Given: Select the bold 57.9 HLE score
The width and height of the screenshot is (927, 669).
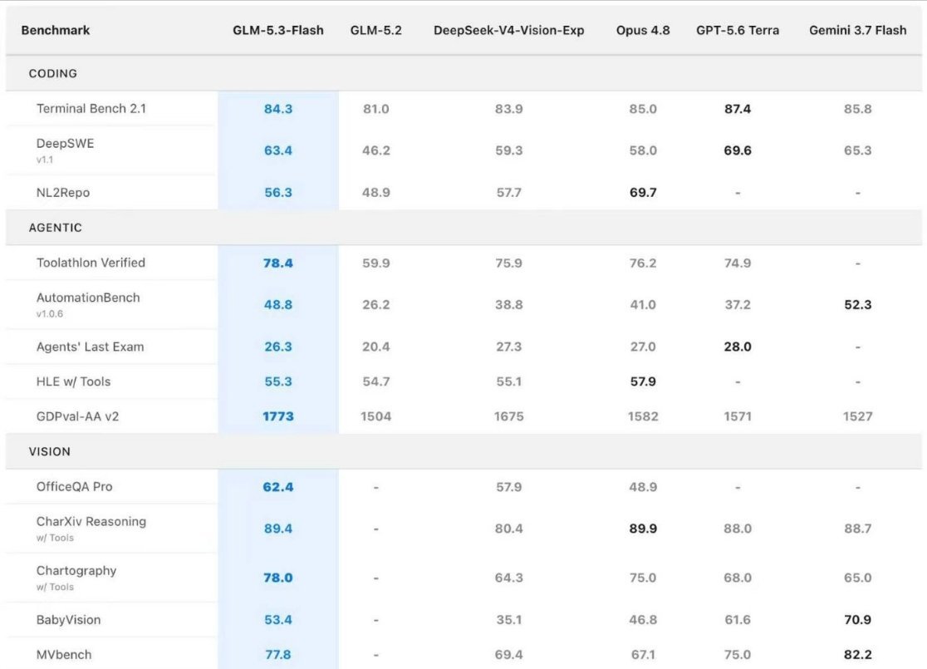Looking at the screenshot, I should [x=643, y=381].
